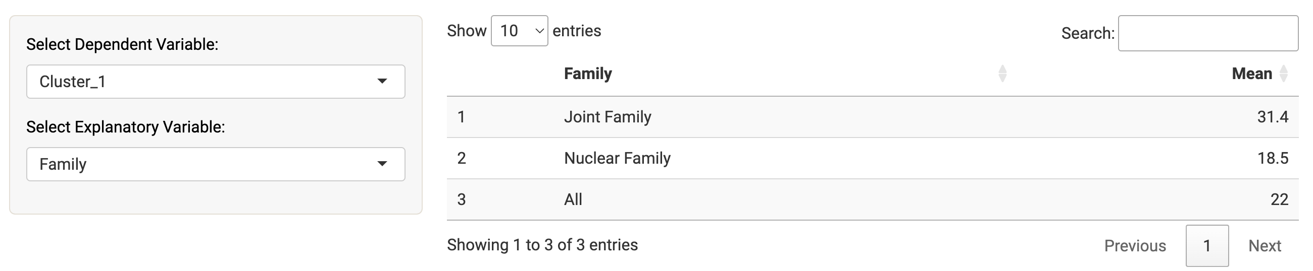
Task: Open the Dependent Variable Cluster_1 dropdown
Action: tap(216, 82)
